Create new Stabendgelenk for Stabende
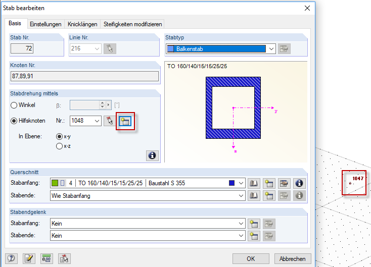 [254, 236]
